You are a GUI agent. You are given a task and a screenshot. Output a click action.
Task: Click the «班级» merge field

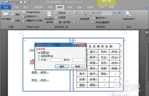[43, 73]
